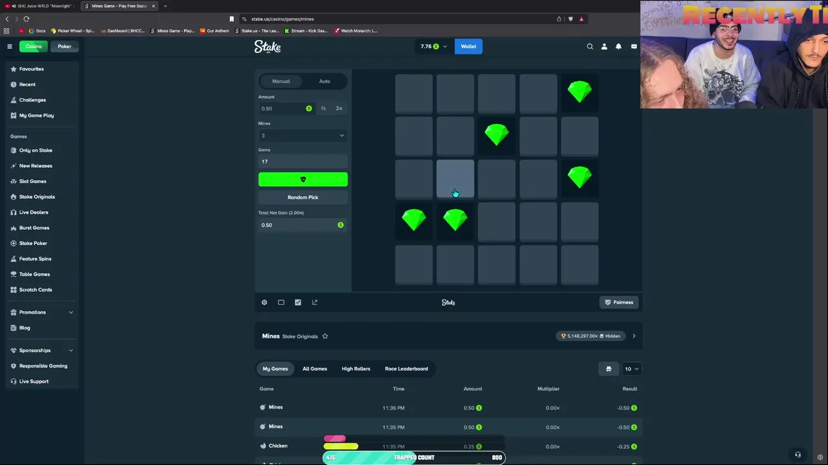Reload the browser page

pyautogui.click(x=27, y=19)
